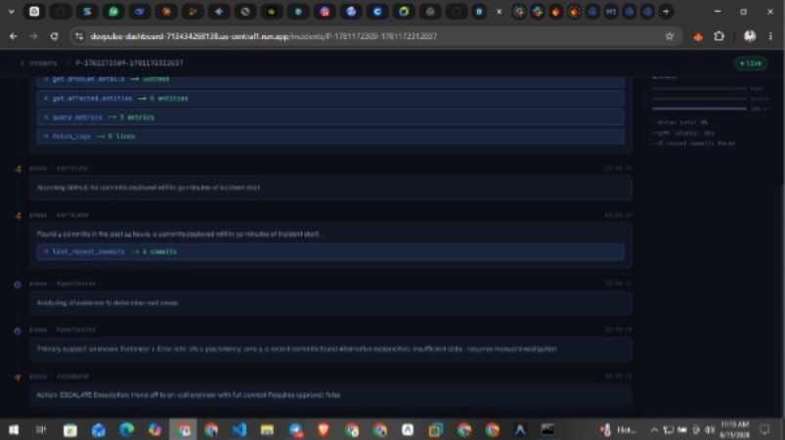Open the Chrome Extensions puzzle icon

719,36
